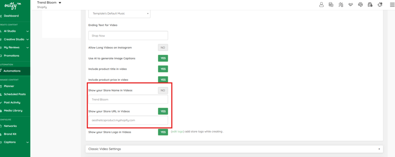
Task: Click the handshake partner icon
Action: point(351,5)
